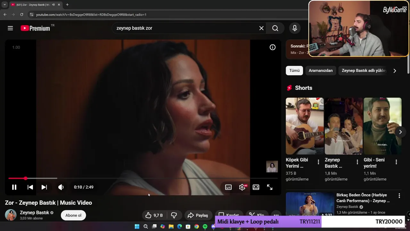Open a new browser tab
This screenshot has width=410, height=231.
tap(67, 5)
